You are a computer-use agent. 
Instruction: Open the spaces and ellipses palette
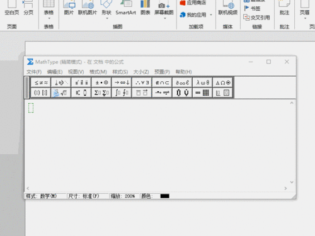pyautogui.click(x=61, y=82)
